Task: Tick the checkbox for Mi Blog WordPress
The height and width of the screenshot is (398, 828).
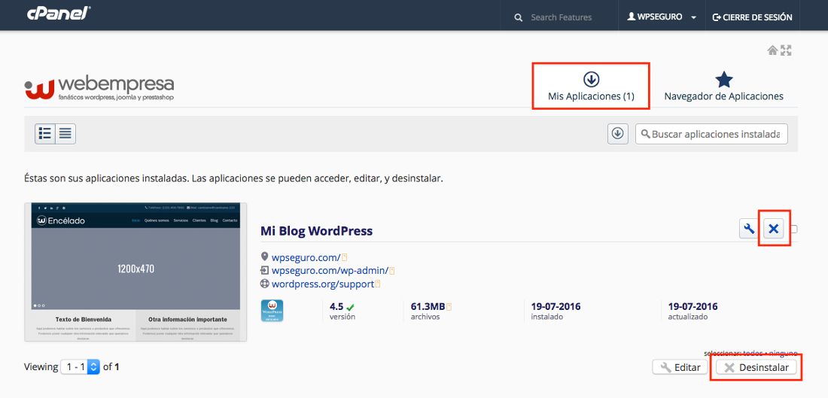Action: pyautogui.click(x=793, y=229)
